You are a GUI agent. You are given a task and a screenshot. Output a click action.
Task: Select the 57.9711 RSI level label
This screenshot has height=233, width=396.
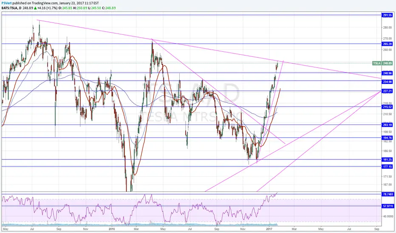pos(388,206)
